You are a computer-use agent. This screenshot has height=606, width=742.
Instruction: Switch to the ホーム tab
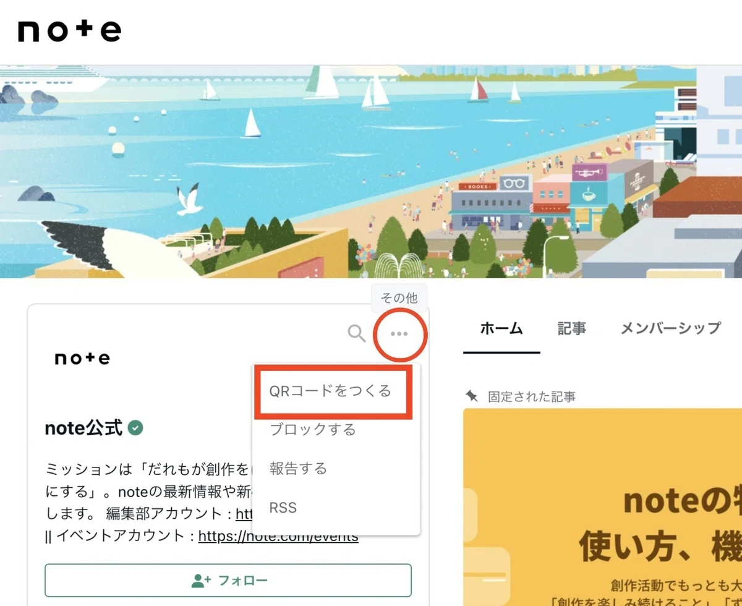501,328
